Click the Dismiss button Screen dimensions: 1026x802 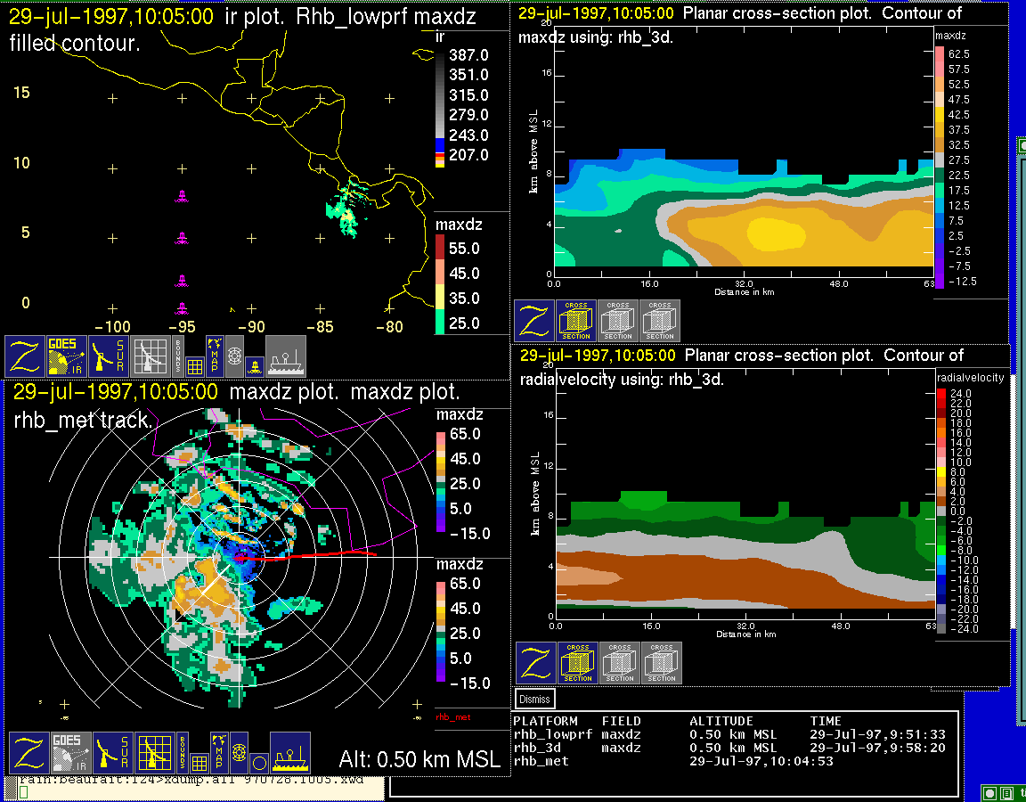tap(535, 700)
